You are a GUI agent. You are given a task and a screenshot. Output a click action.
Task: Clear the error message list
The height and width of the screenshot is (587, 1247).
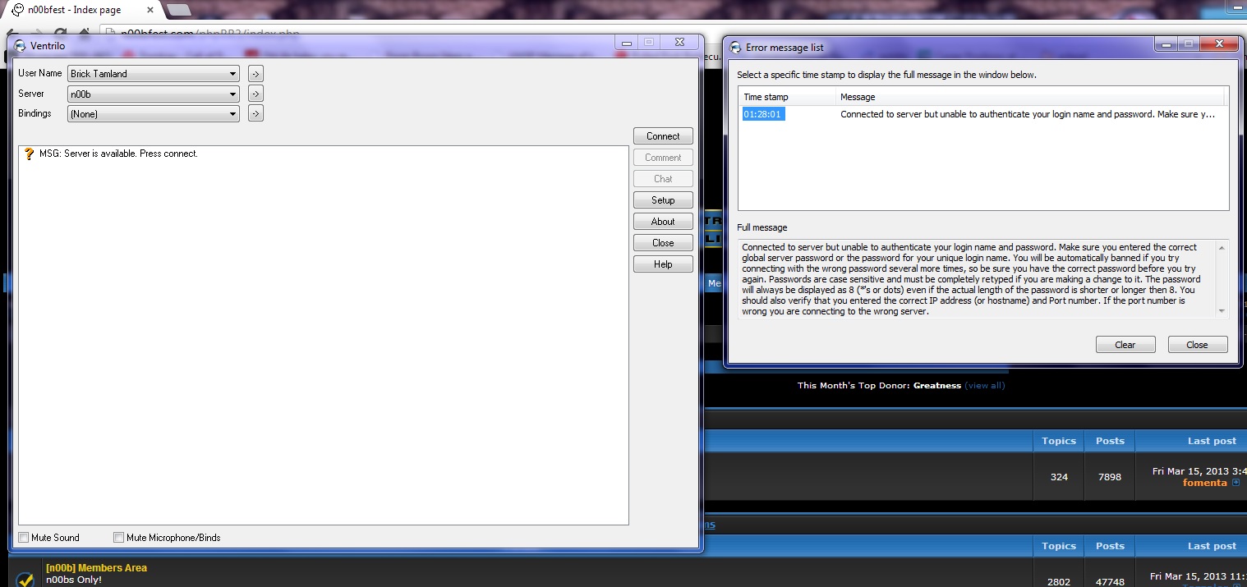click(1125, 345)
